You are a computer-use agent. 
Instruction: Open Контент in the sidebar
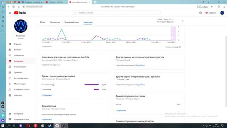coord(21,50)
